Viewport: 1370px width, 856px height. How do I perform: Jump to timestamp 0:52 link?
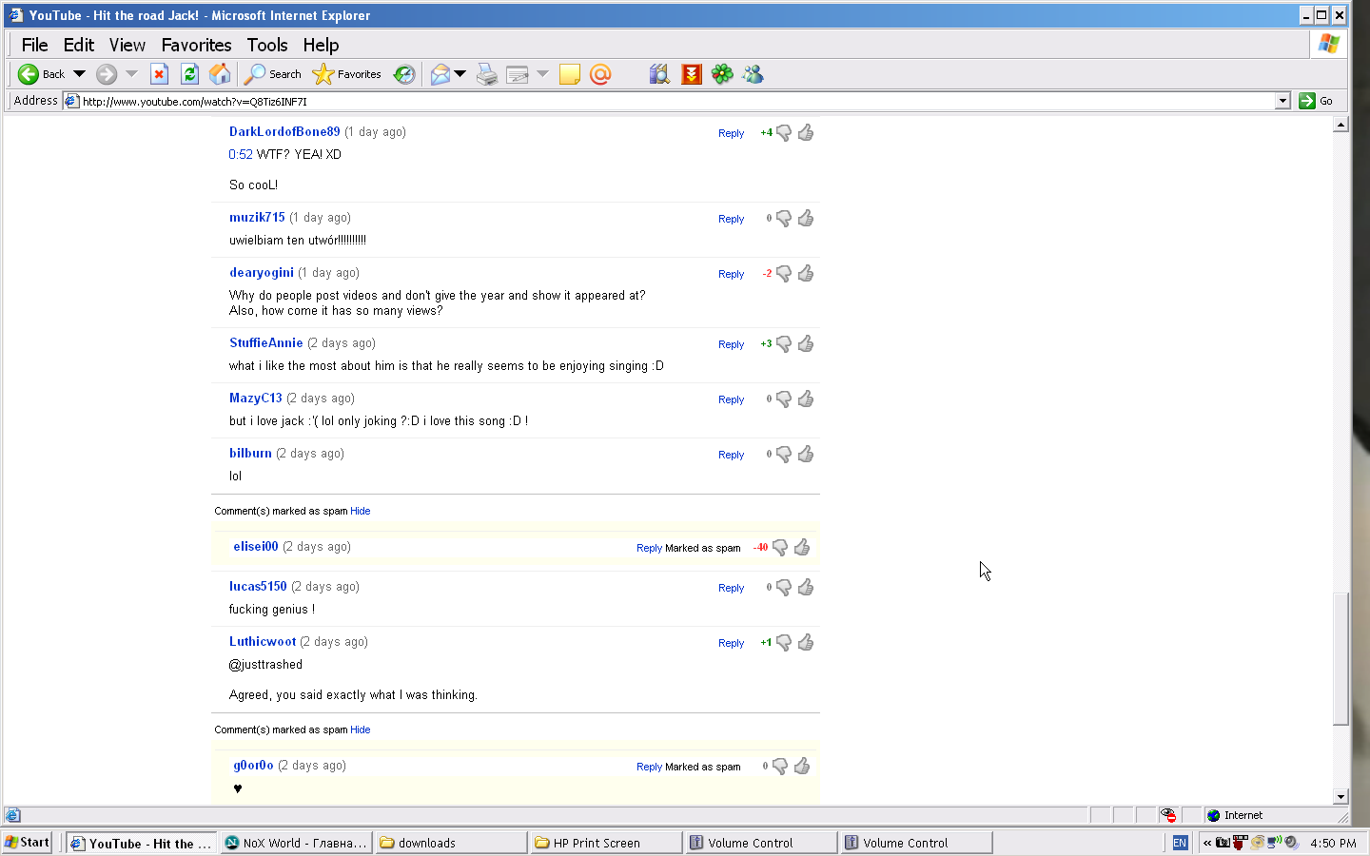pos(241,154)
